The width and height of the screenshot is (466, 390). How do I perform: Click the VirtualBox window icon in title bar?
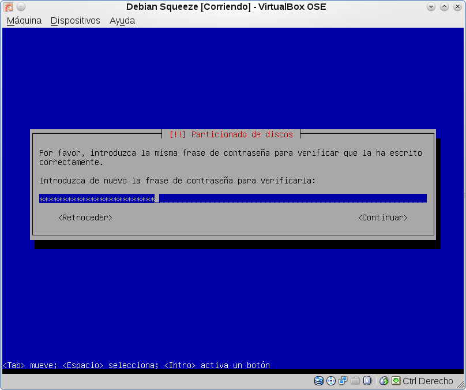click(8, 6)
